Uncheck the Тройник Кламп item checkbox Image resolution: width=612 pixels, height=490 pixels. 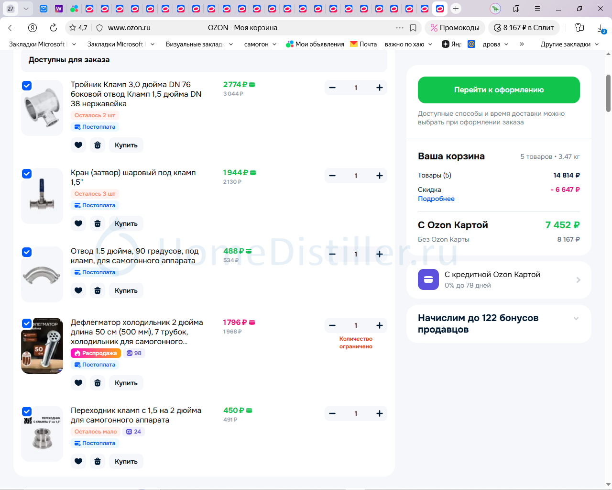point(27,86)
